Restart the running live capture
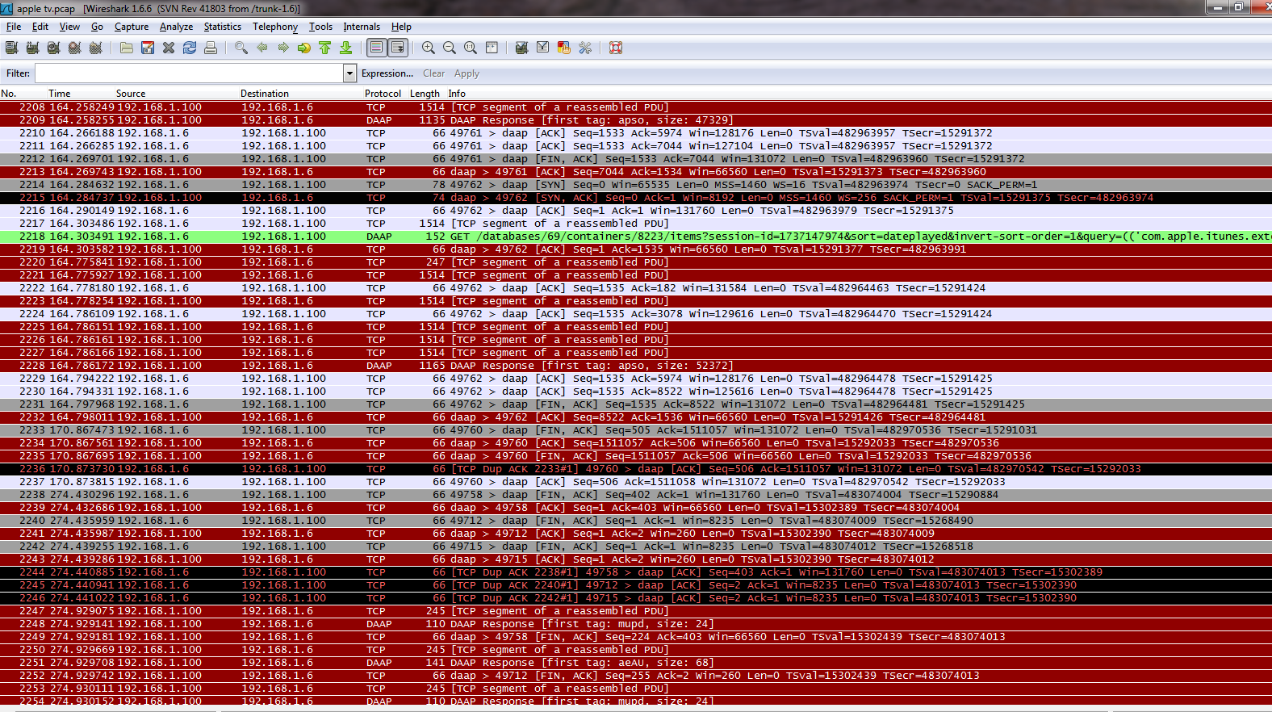1272x712 pixels. coord(95,48)
